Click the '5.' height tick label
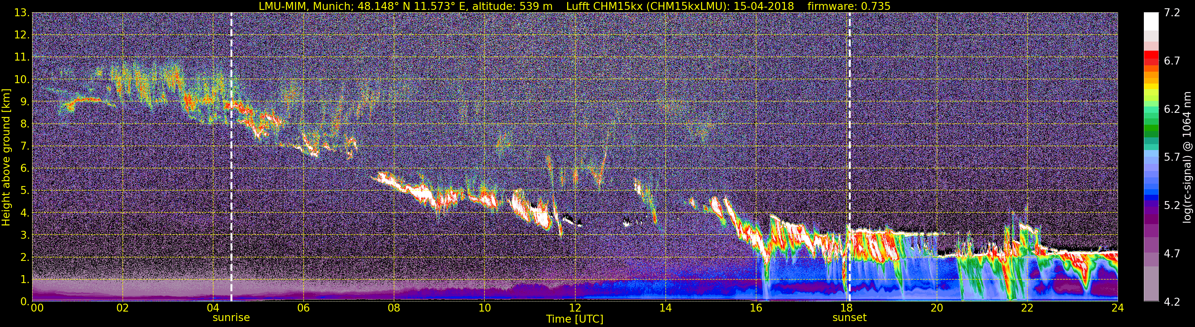 [25, 191]
